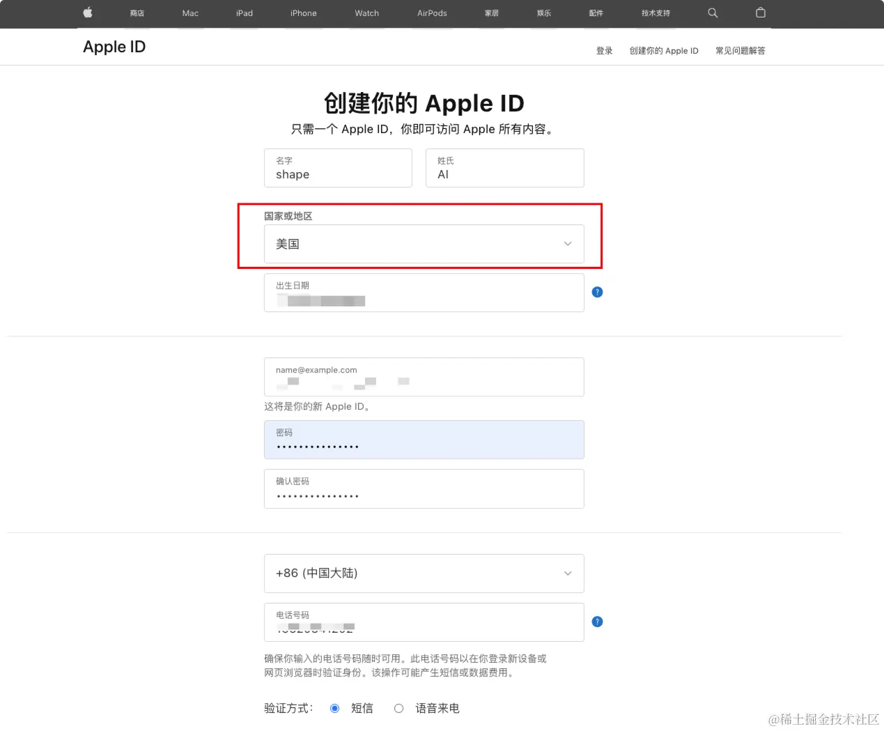Select 语音来电 verification radio button

(398, 708)
